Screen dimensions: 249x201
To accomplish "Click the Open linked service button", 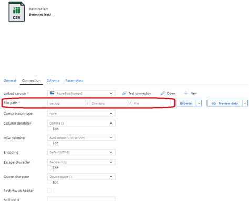I will point(168,93).
